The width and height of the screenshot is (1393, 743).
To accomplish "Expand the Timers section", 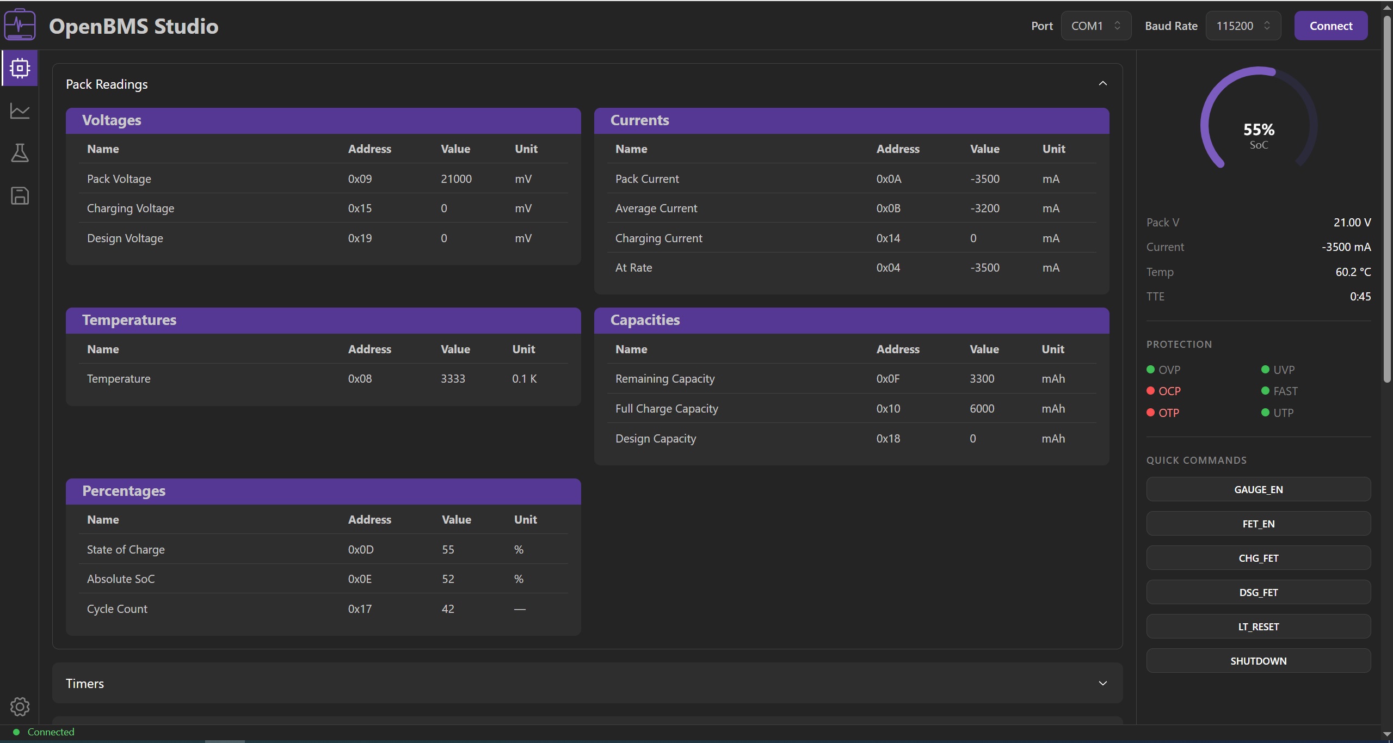I will [587, 683].
